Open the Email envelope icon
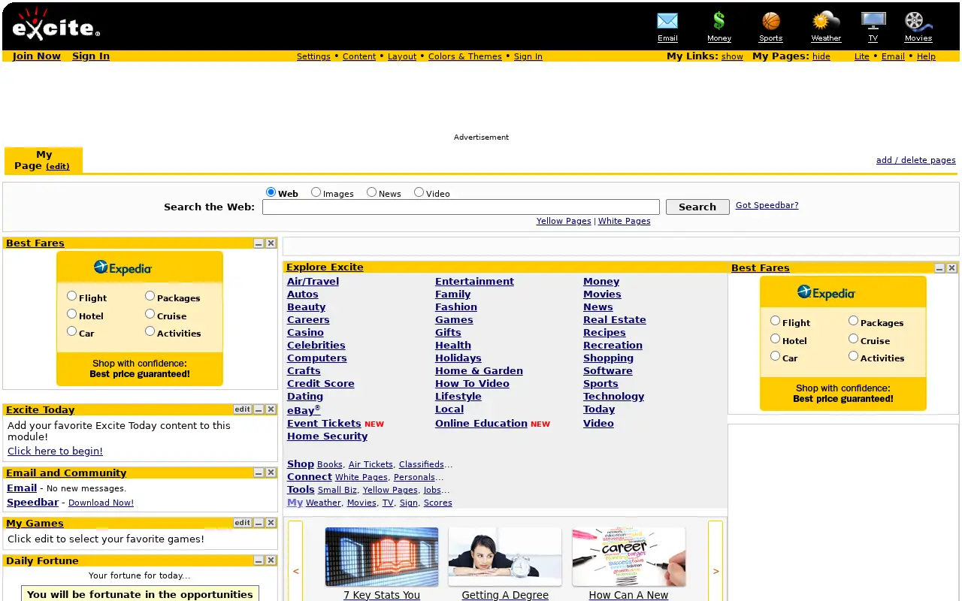Image resolution: width=962 pixels, height=601 pixels. (x=667, y=21)
